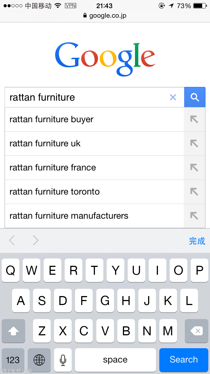The height and width of the screenshot is (374, 210).
Task: Fill query arrow beside 'rattan furniture buyer'
Action: pos(194,119)
